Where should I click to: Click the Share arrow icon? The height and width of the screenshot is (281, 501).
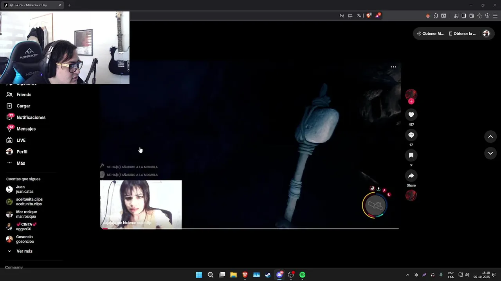click(411, 176)
